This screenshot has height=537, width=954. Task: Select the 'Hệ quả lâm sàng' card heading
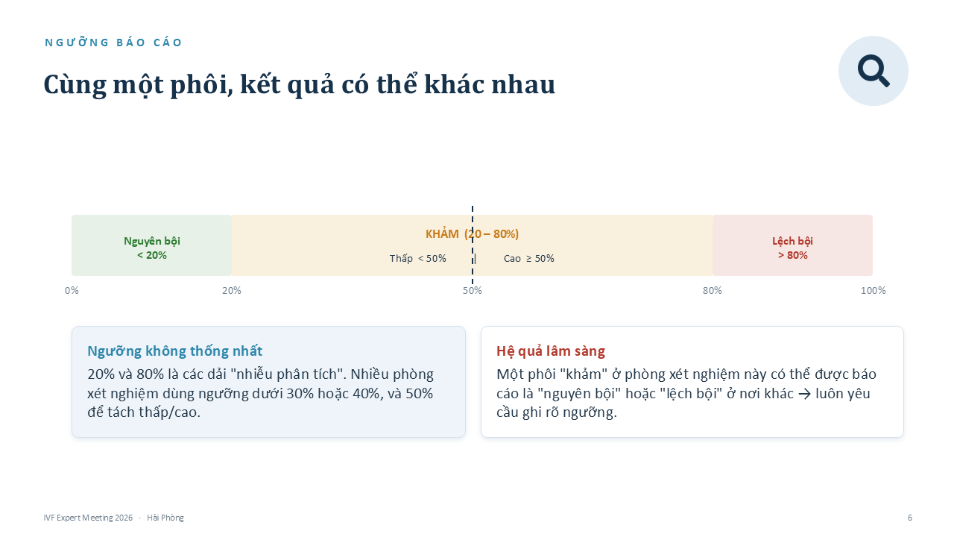coord(551,351)
